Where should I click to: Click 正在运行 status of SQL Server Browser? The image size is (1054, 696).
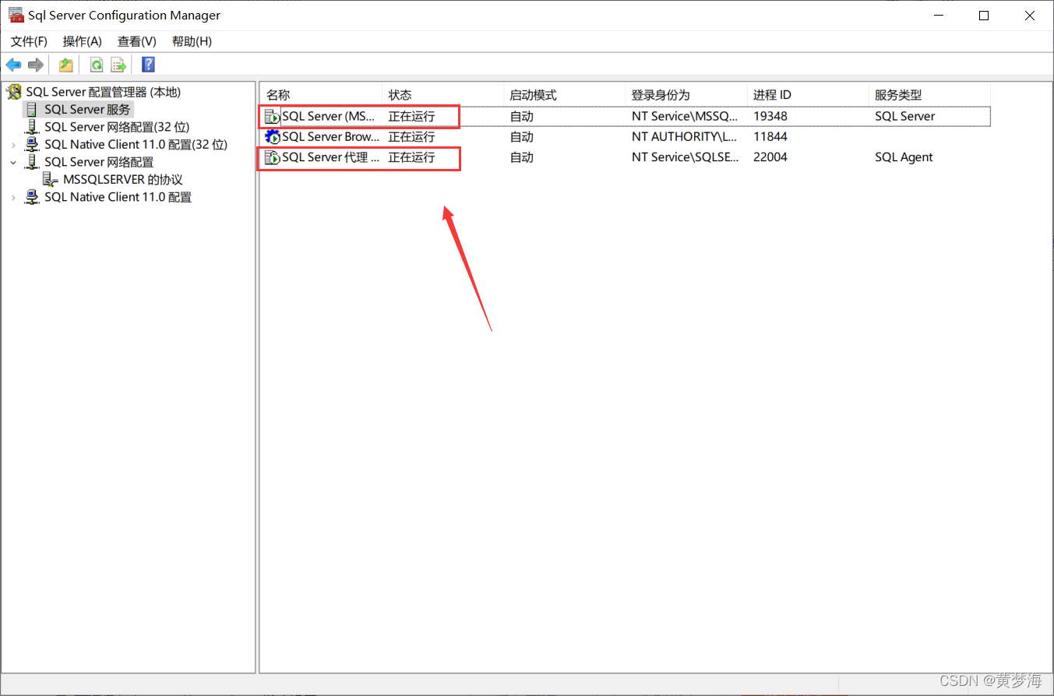[x=411, y=137]
